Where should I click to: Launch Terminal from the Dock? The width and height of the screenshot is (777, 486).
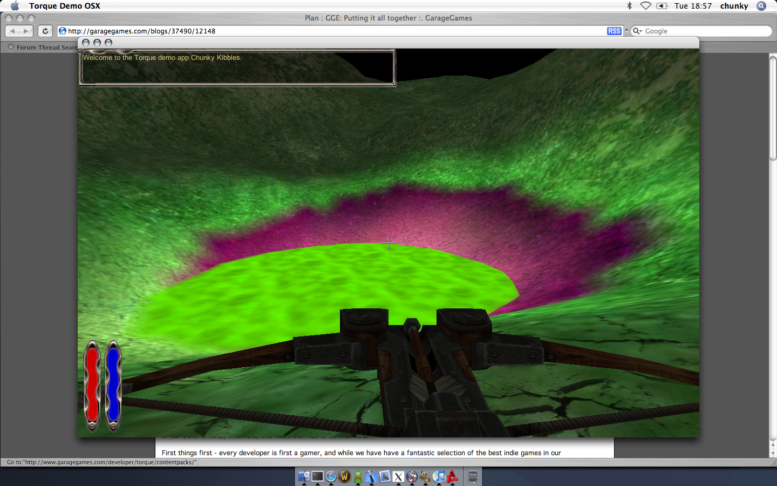click(x=317, y=476)
